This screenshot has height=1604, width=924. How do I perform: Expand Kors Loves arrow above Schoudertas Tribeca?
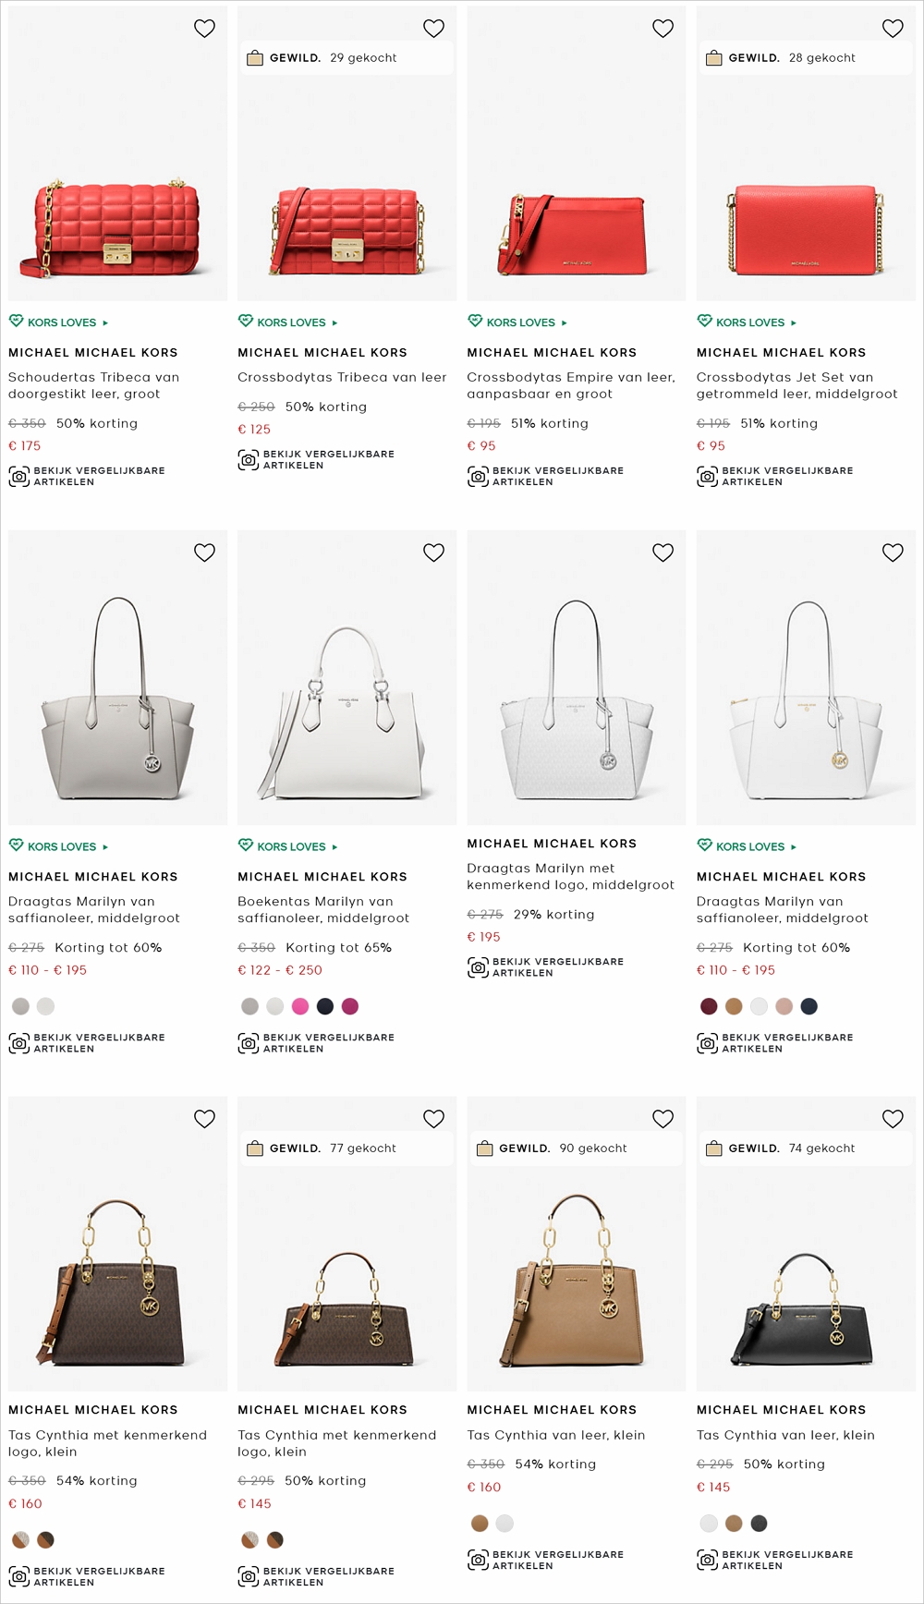[x=105, y=322]
